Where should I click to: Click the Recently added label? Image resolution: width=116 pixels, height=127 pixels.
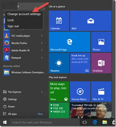click(x=11, y=66)
